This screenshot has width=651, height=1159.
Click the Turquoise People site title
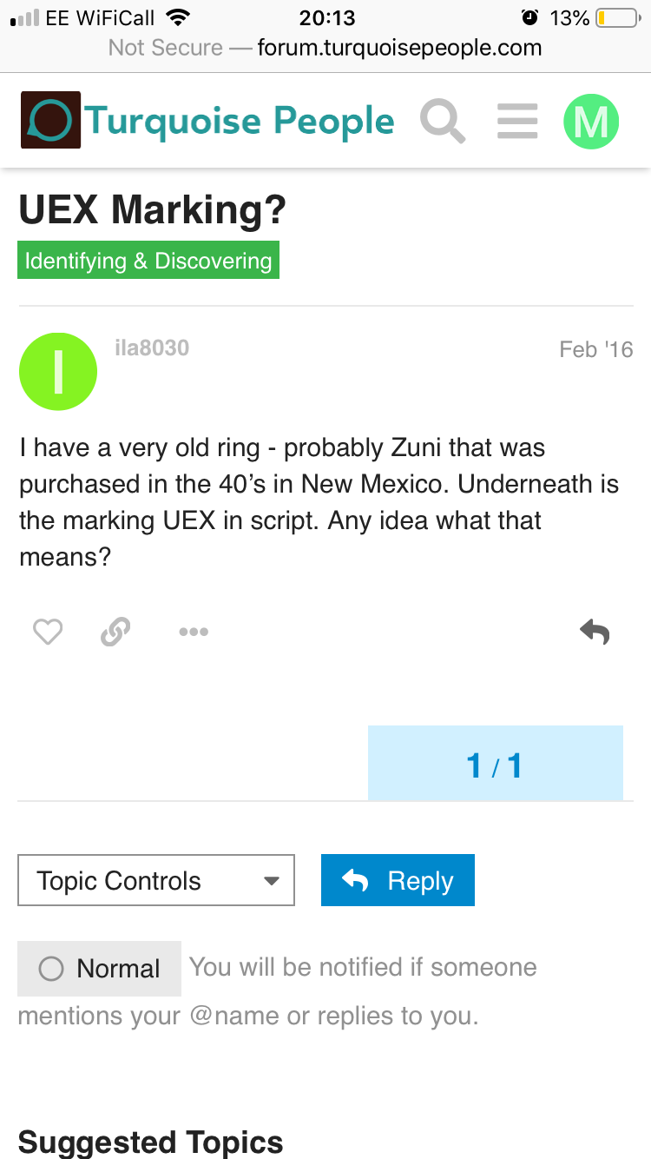[x=240, y=121]
